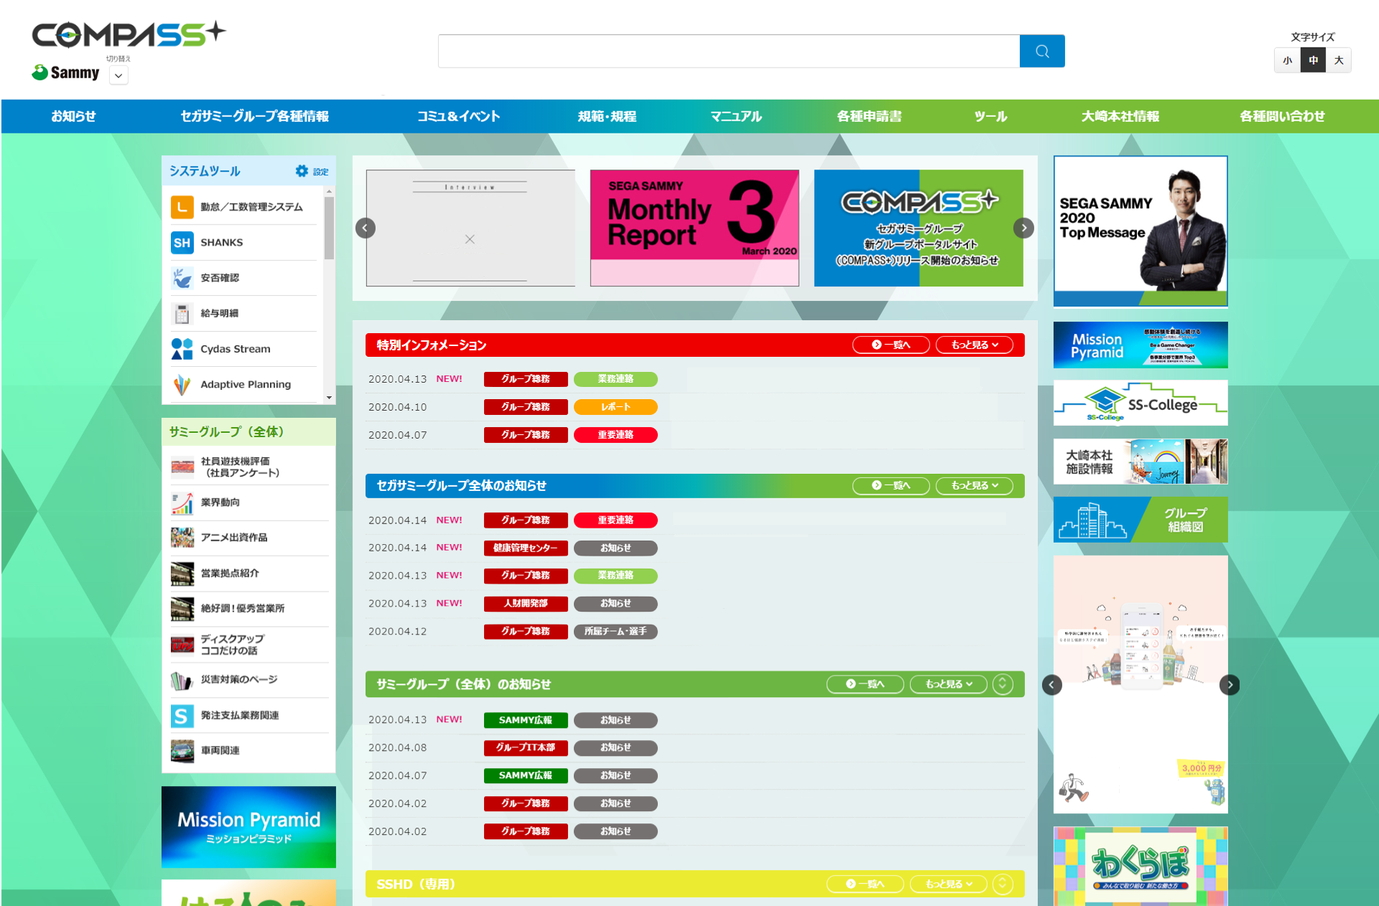Open Mission Pyramid ミッションピラミッド left banner

(249, 827)
